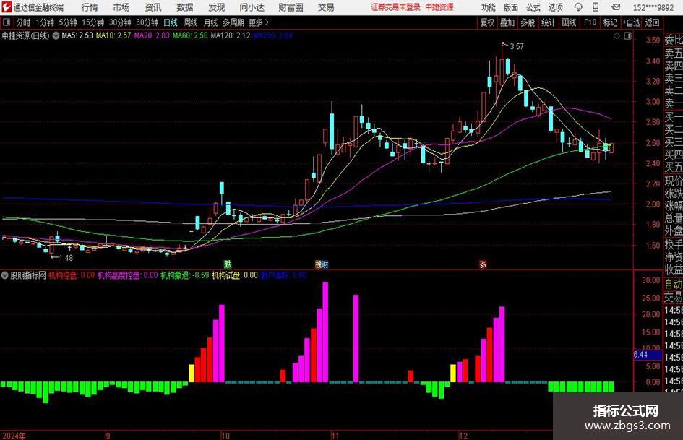The height and width of the screenshot is (440, 683).
Task: Click the 3.57 high price label
Action: coord(517,47)
